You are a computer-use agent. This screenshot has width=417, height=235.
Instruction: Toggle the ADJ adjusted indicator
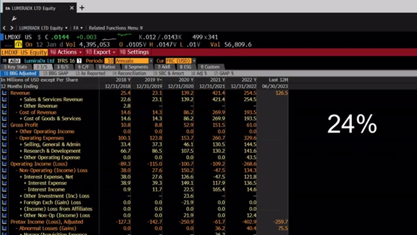click(14, 61)
